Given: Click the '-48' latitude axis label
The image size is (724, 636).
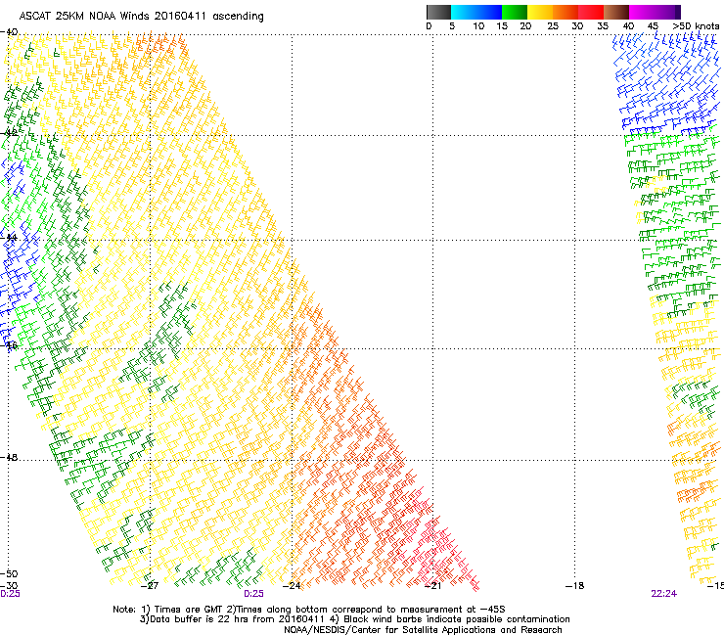Looking at the screenshot, I should pyautogui.click(x=9, y=457).
